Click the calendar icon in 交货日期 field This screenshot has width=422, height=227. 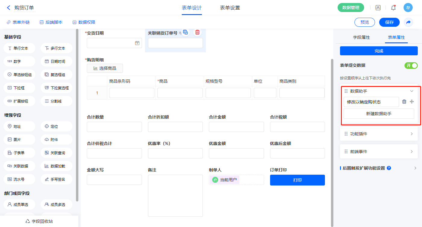(137, 43)
